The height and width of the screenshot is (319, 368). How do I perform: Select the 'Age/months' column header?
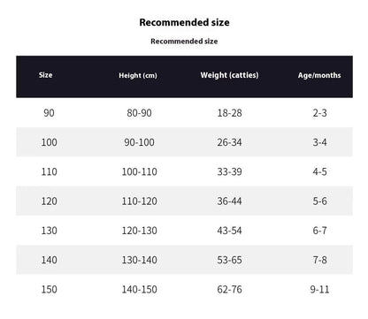pos(319,75)
